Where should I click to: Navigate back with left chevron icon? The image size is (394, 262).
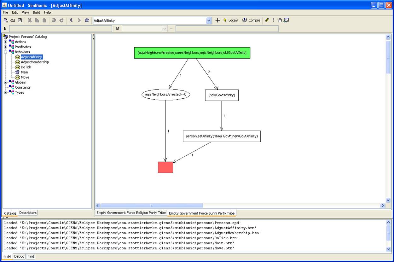[71, 20]
